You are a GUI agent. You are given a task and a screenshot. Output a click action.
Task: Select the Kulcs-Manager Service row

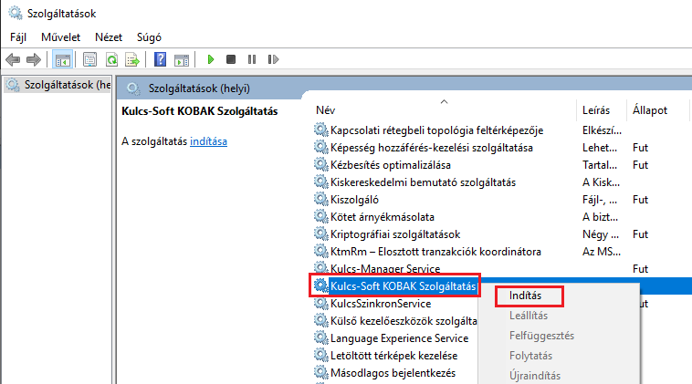click(384, 269)
